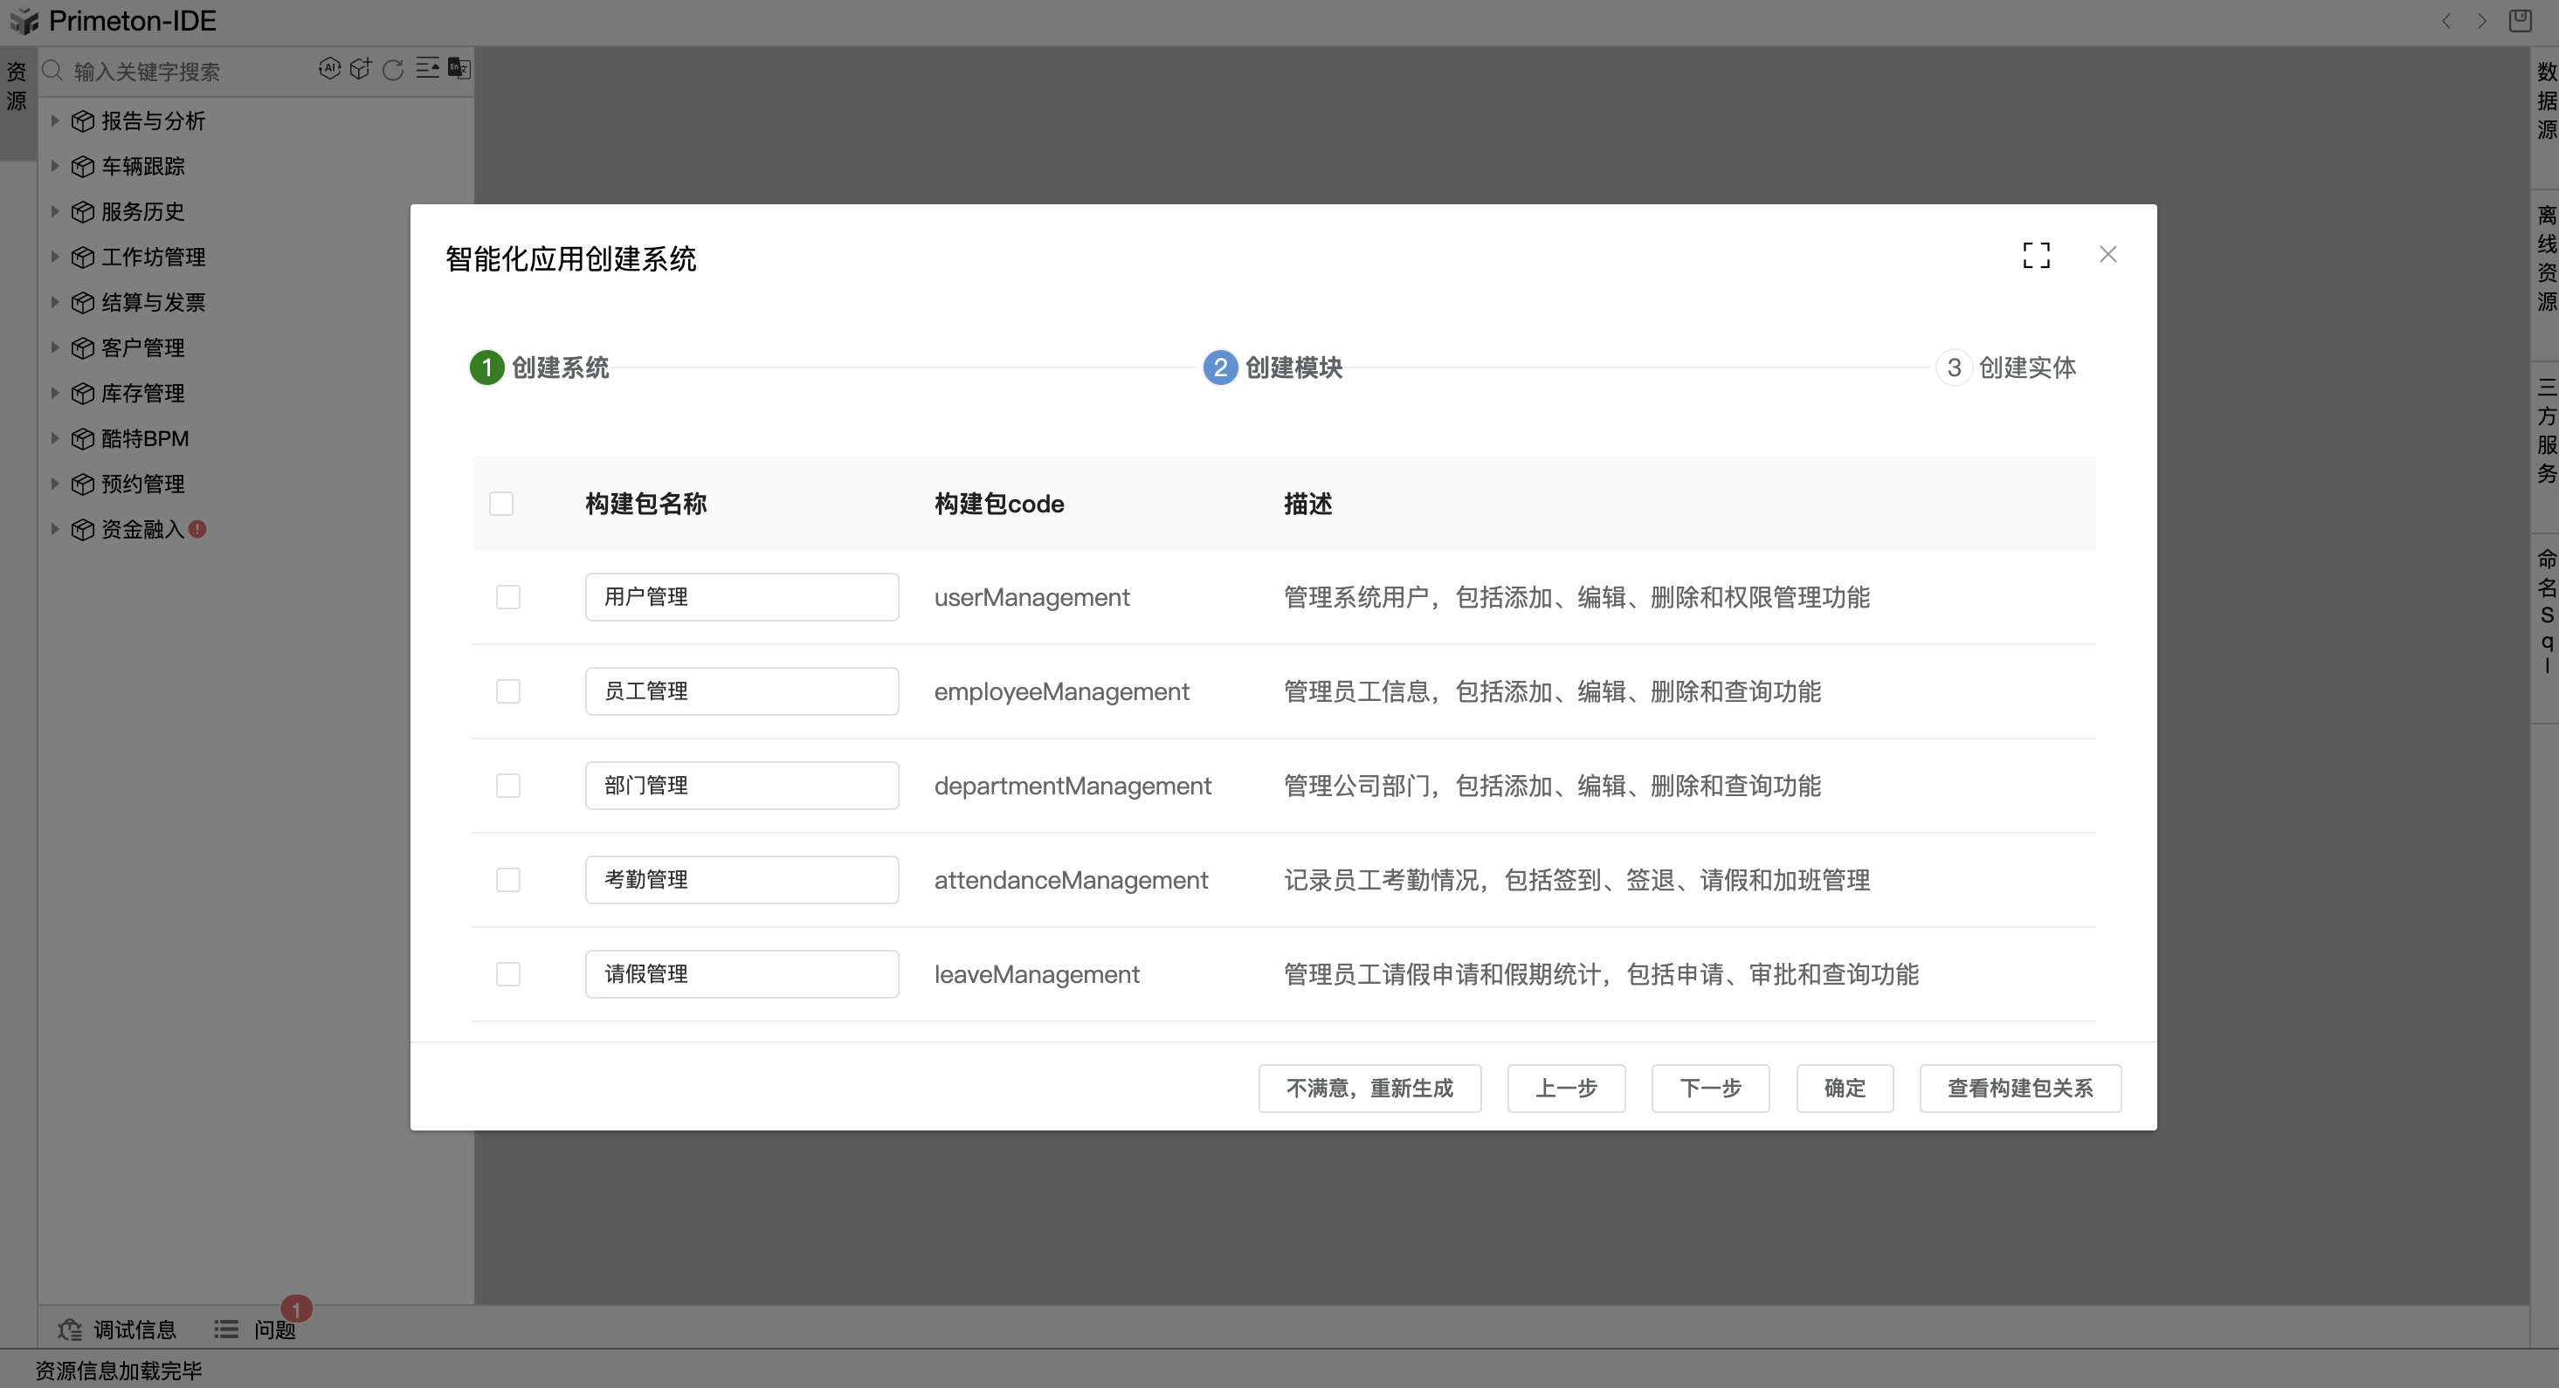The width and height of the screenshot is (2559, 1388).
Task: Click the save icon at top right
Action: pos(2521,21)
